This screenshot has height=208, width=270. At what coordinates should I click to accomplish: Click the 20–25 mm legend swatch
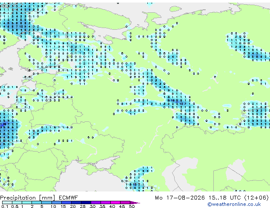[x=76, y=202]
